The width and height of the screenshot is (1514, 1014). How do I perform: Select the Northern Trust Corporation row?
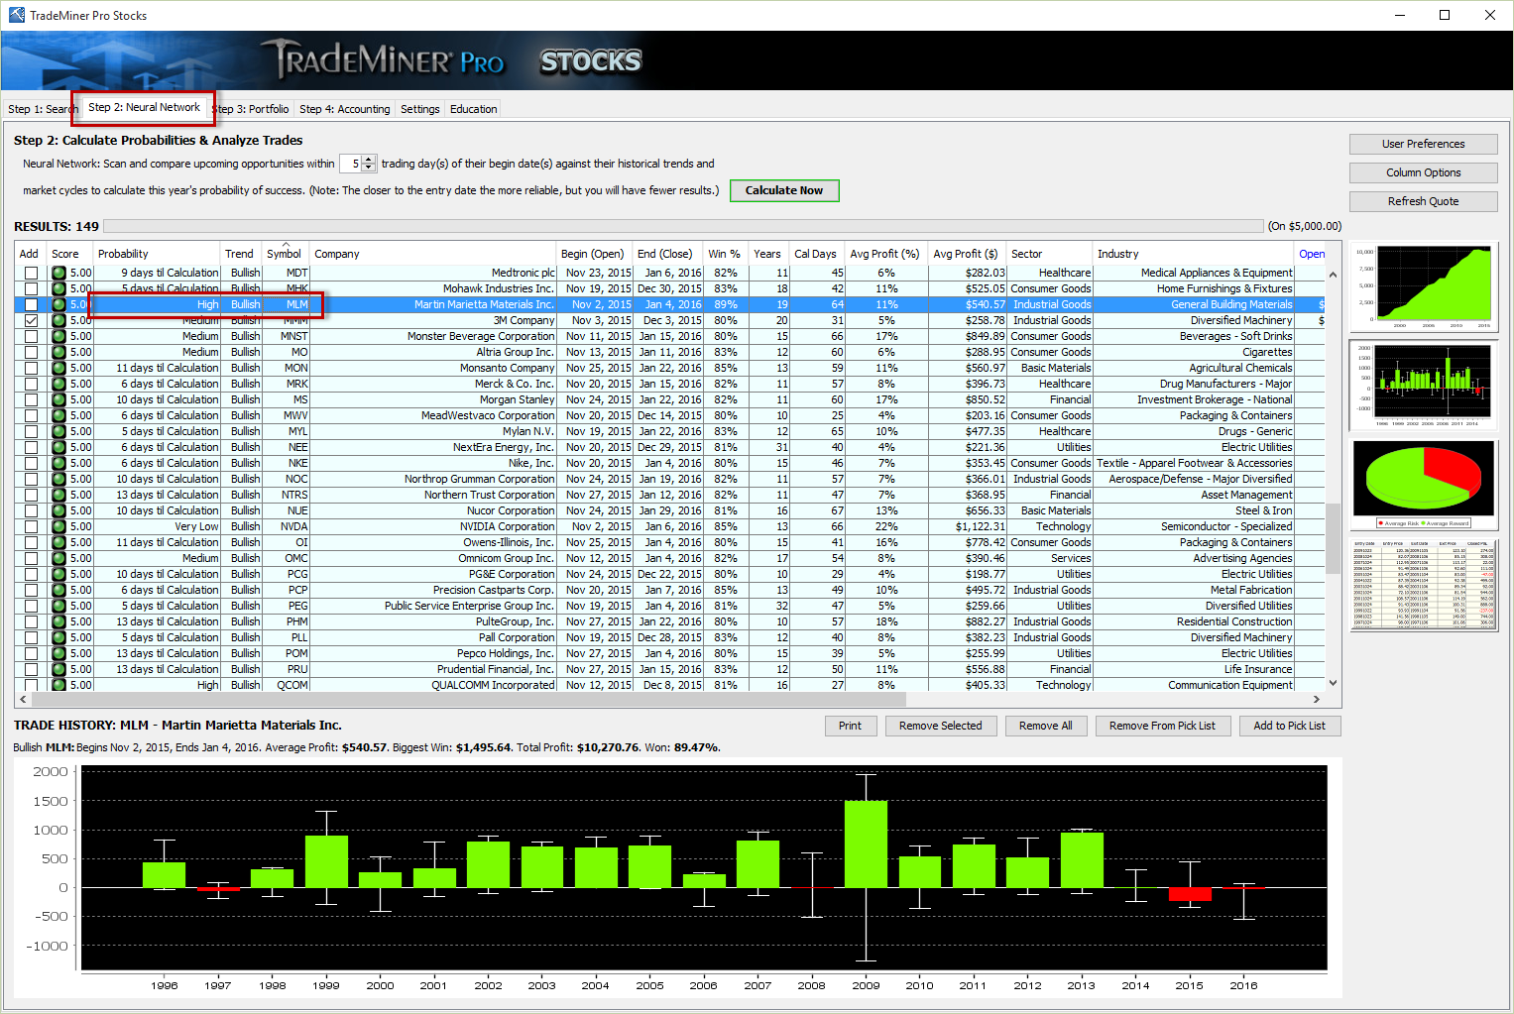click(669, 495)
